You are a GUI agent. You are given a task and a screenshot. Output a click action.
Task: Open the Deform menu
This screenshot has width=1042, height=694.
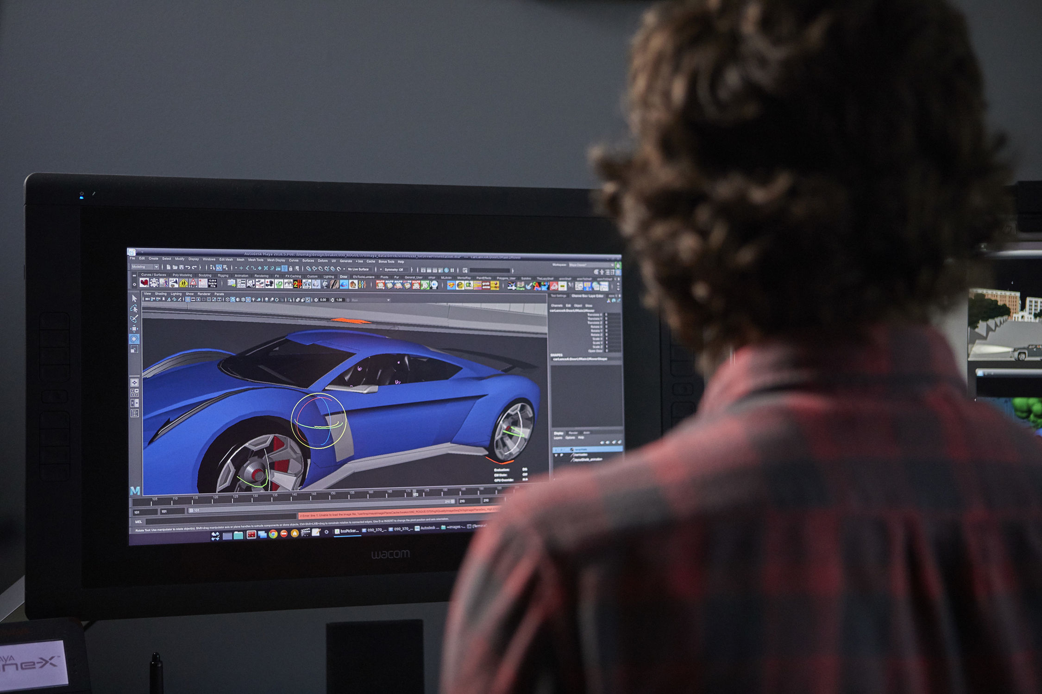[323, 261]
